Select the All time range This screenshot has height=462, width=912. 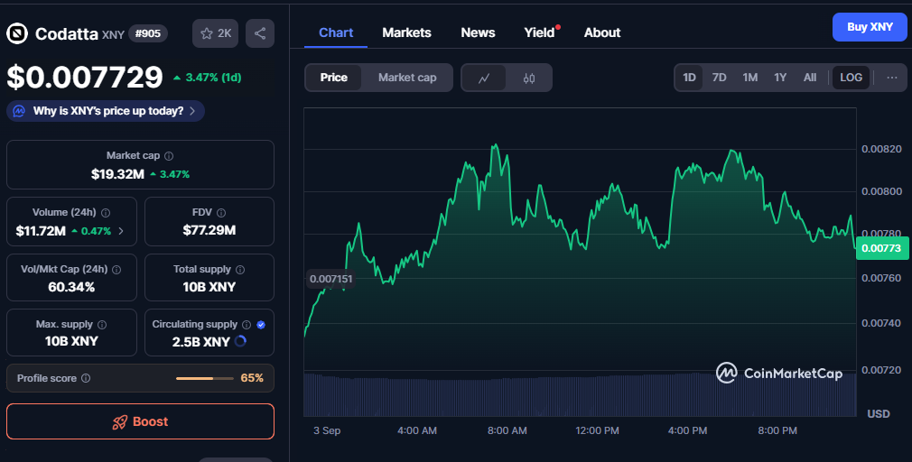(810, 78)
